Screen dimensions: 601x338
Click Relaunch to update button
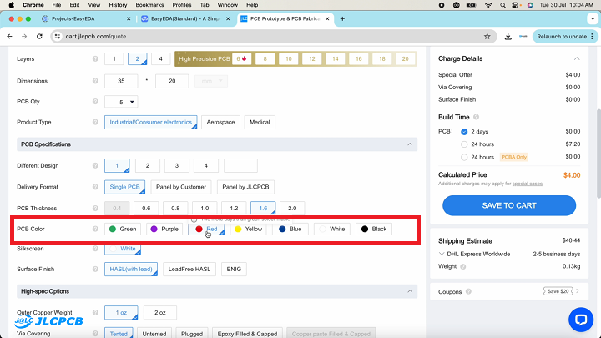point(565,37)
